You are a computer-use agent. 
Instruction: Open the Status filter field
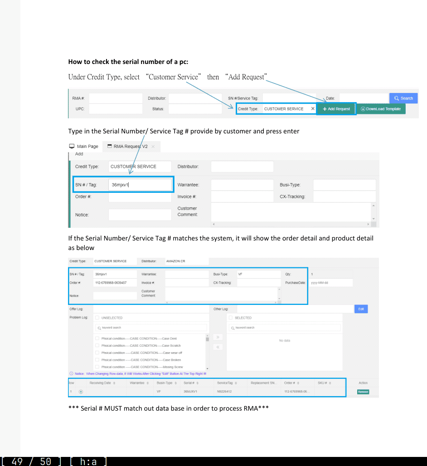195,109
